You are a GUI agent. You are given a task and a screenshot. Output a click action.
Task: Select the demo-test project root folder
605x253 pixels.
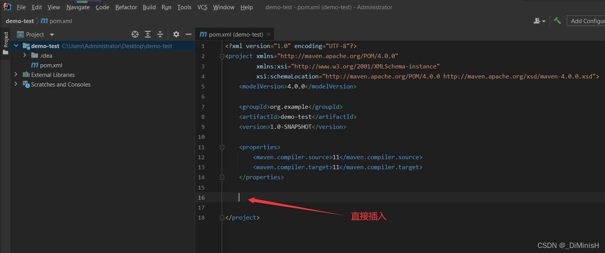[103, 46]
